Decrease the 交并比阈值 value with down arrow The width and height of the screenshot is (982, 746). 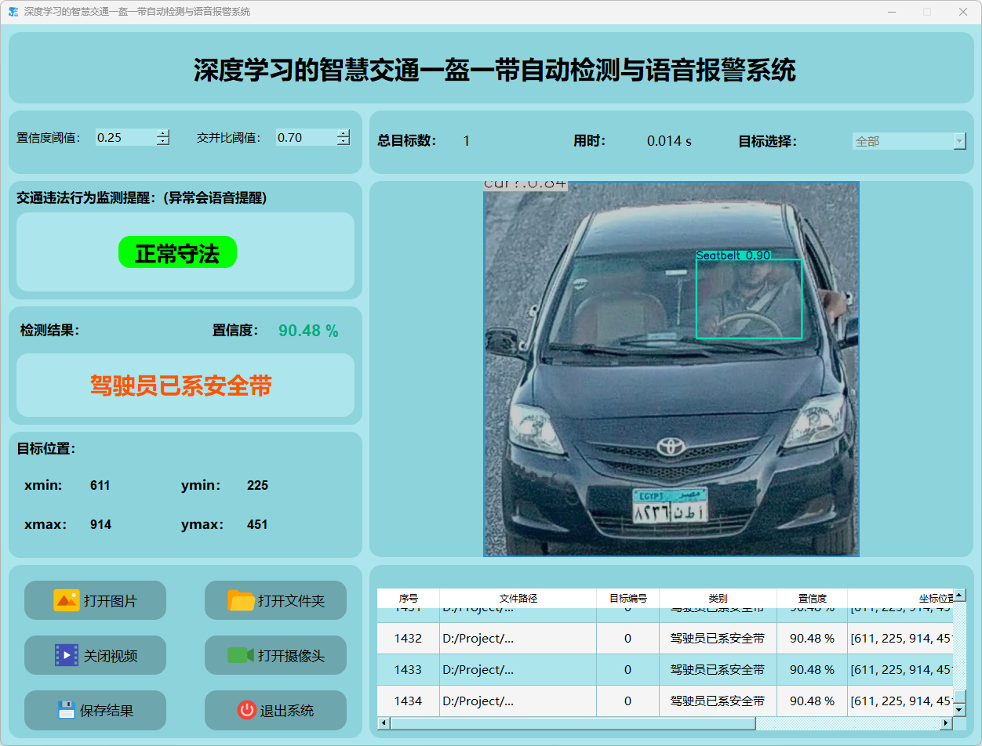click(344, 141)
